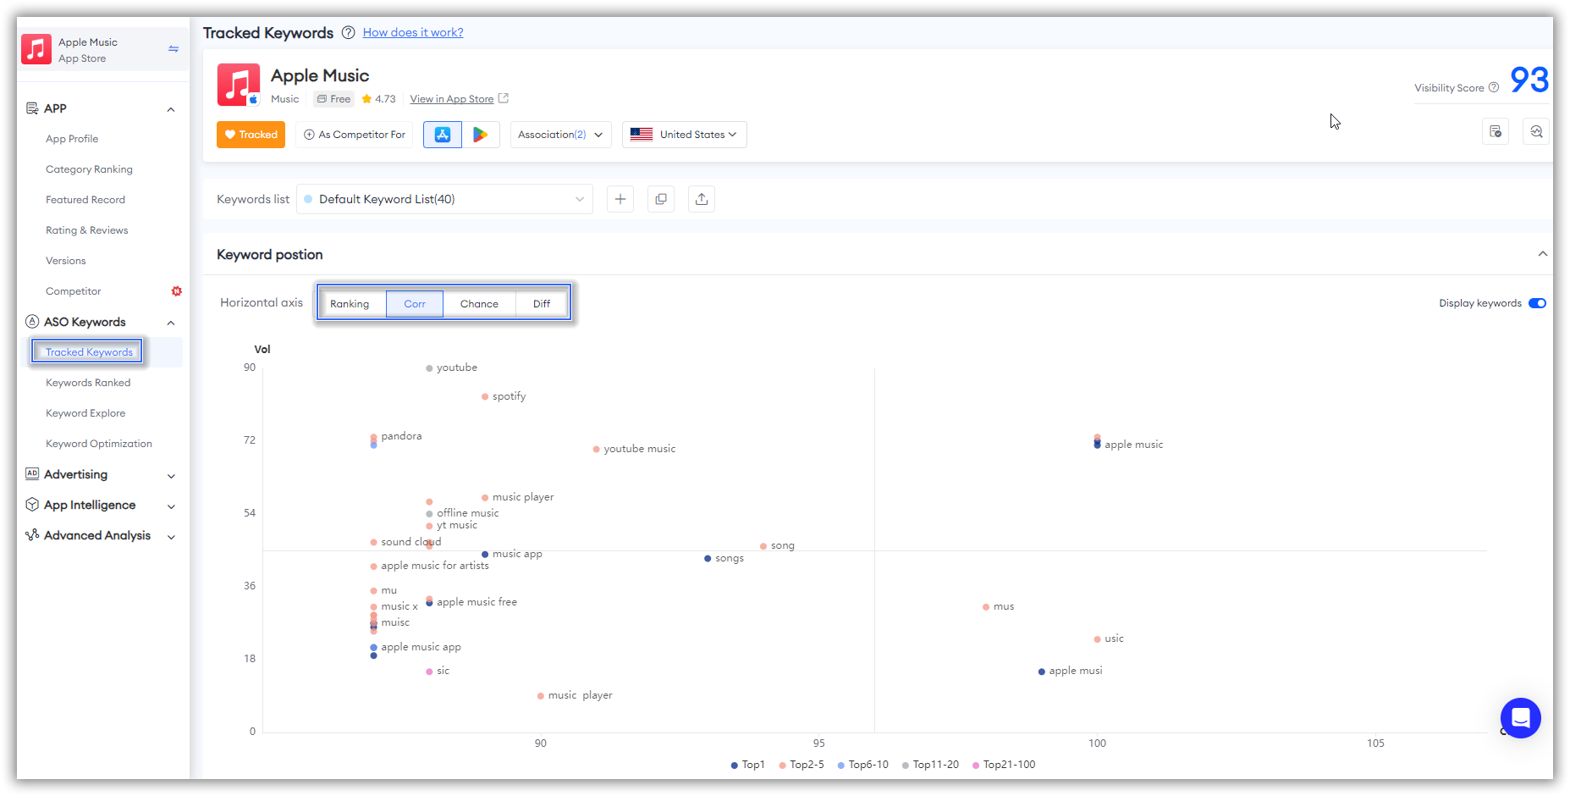Expand the App Intelligence section
Screen dimensions: 1570x796
171,506
